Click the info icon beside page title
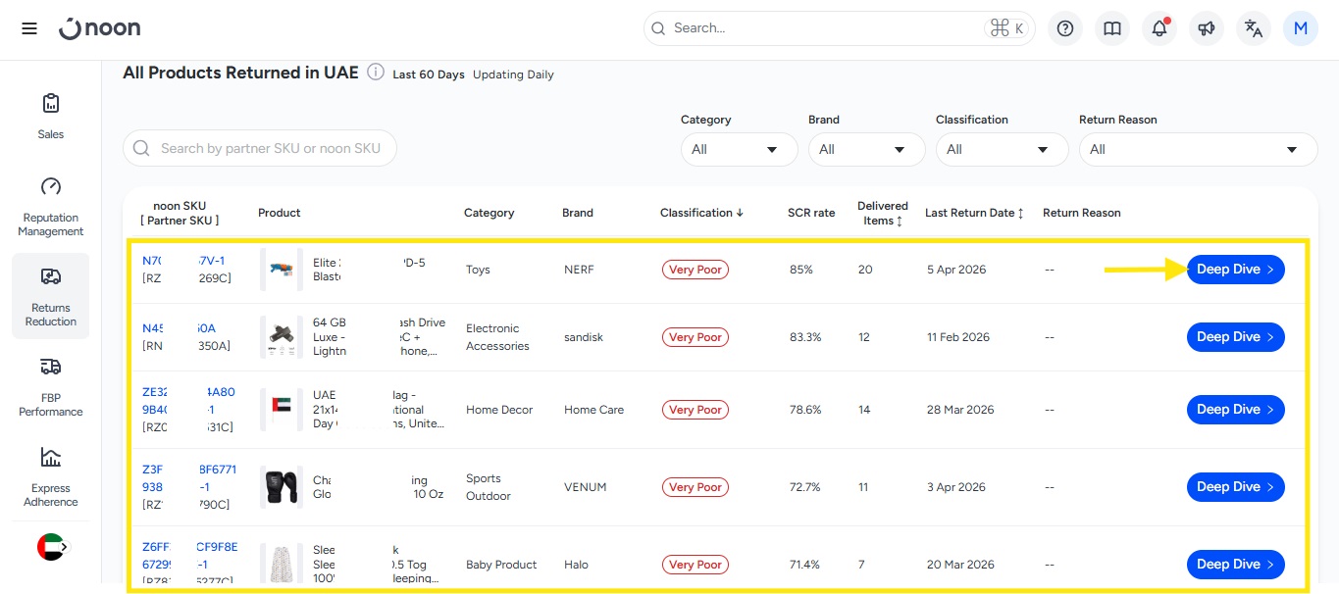The height and width of the screenshot is (594, 1339). pyautogui.click(x=376, y=73)
